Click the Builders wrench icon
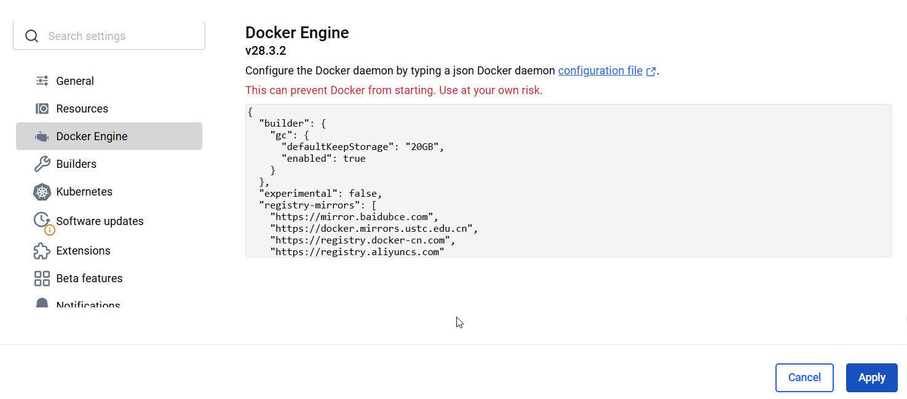 [x=42, y=164]
